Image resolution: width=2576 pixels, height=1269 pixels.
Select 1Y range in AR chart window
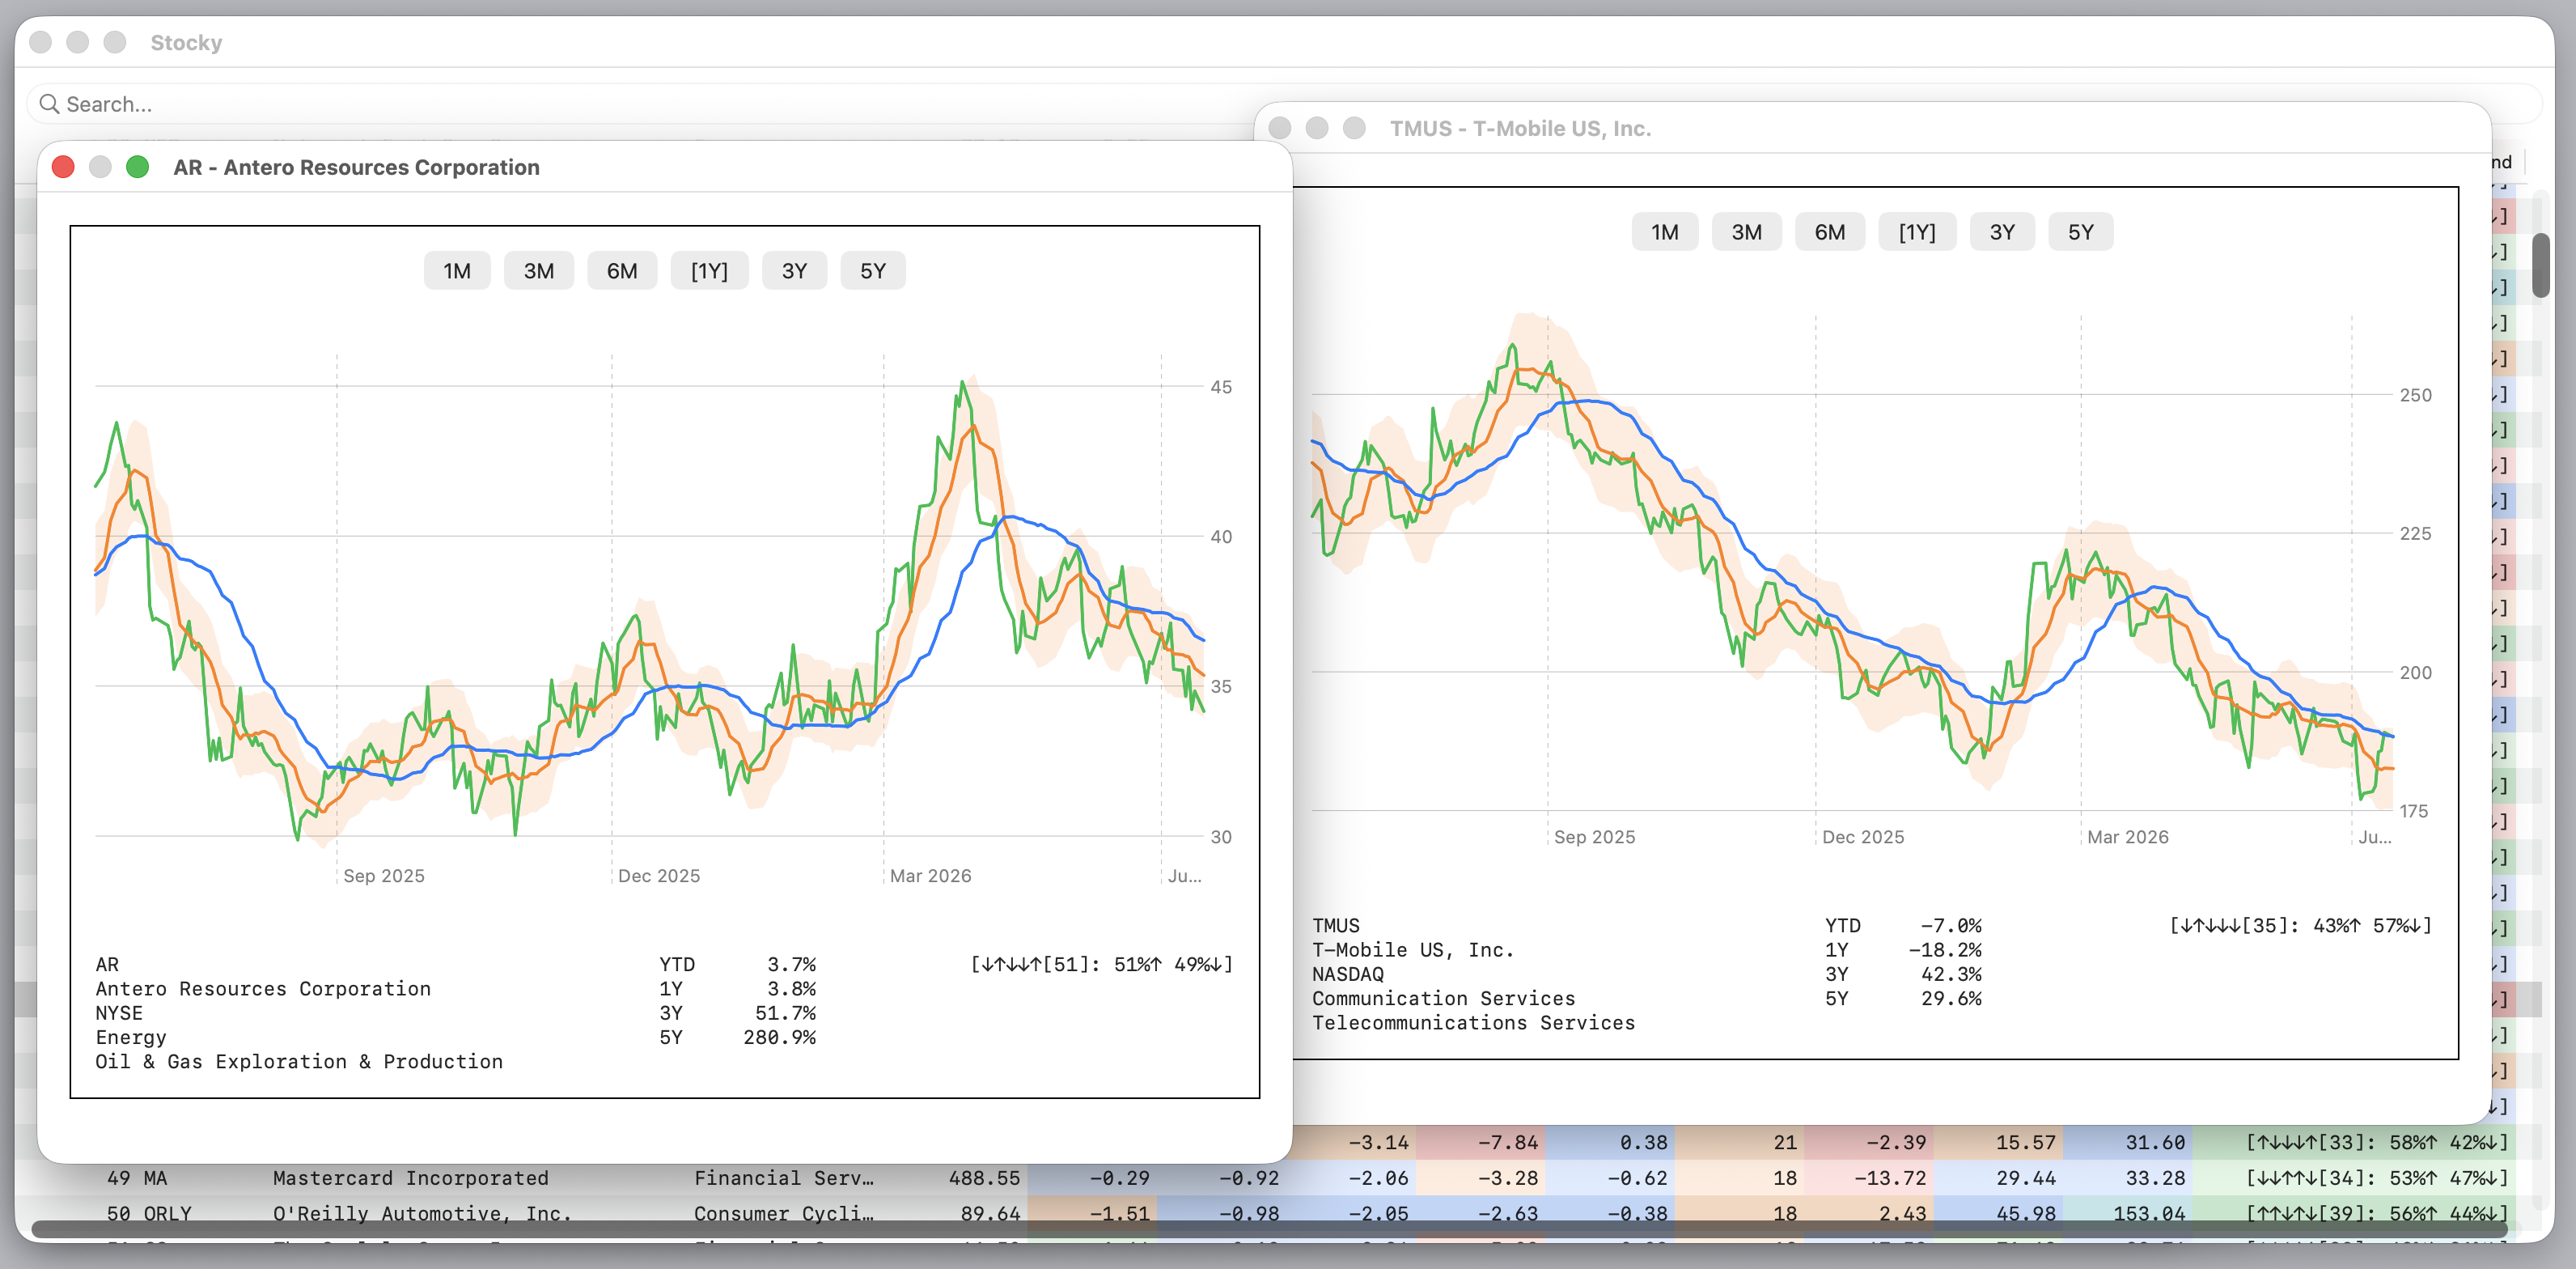709,271
